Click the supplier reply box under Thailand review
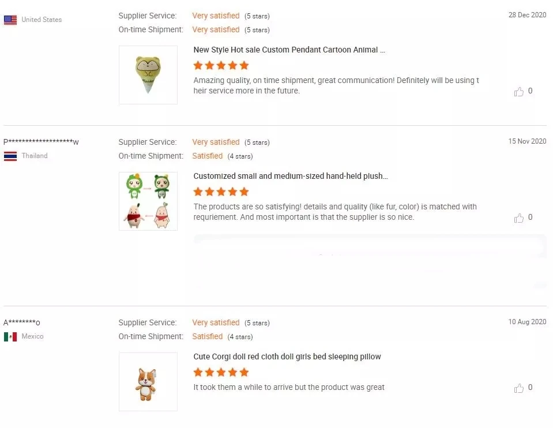The width and height of the screenshot is (553, 428). tap(370, 260)
